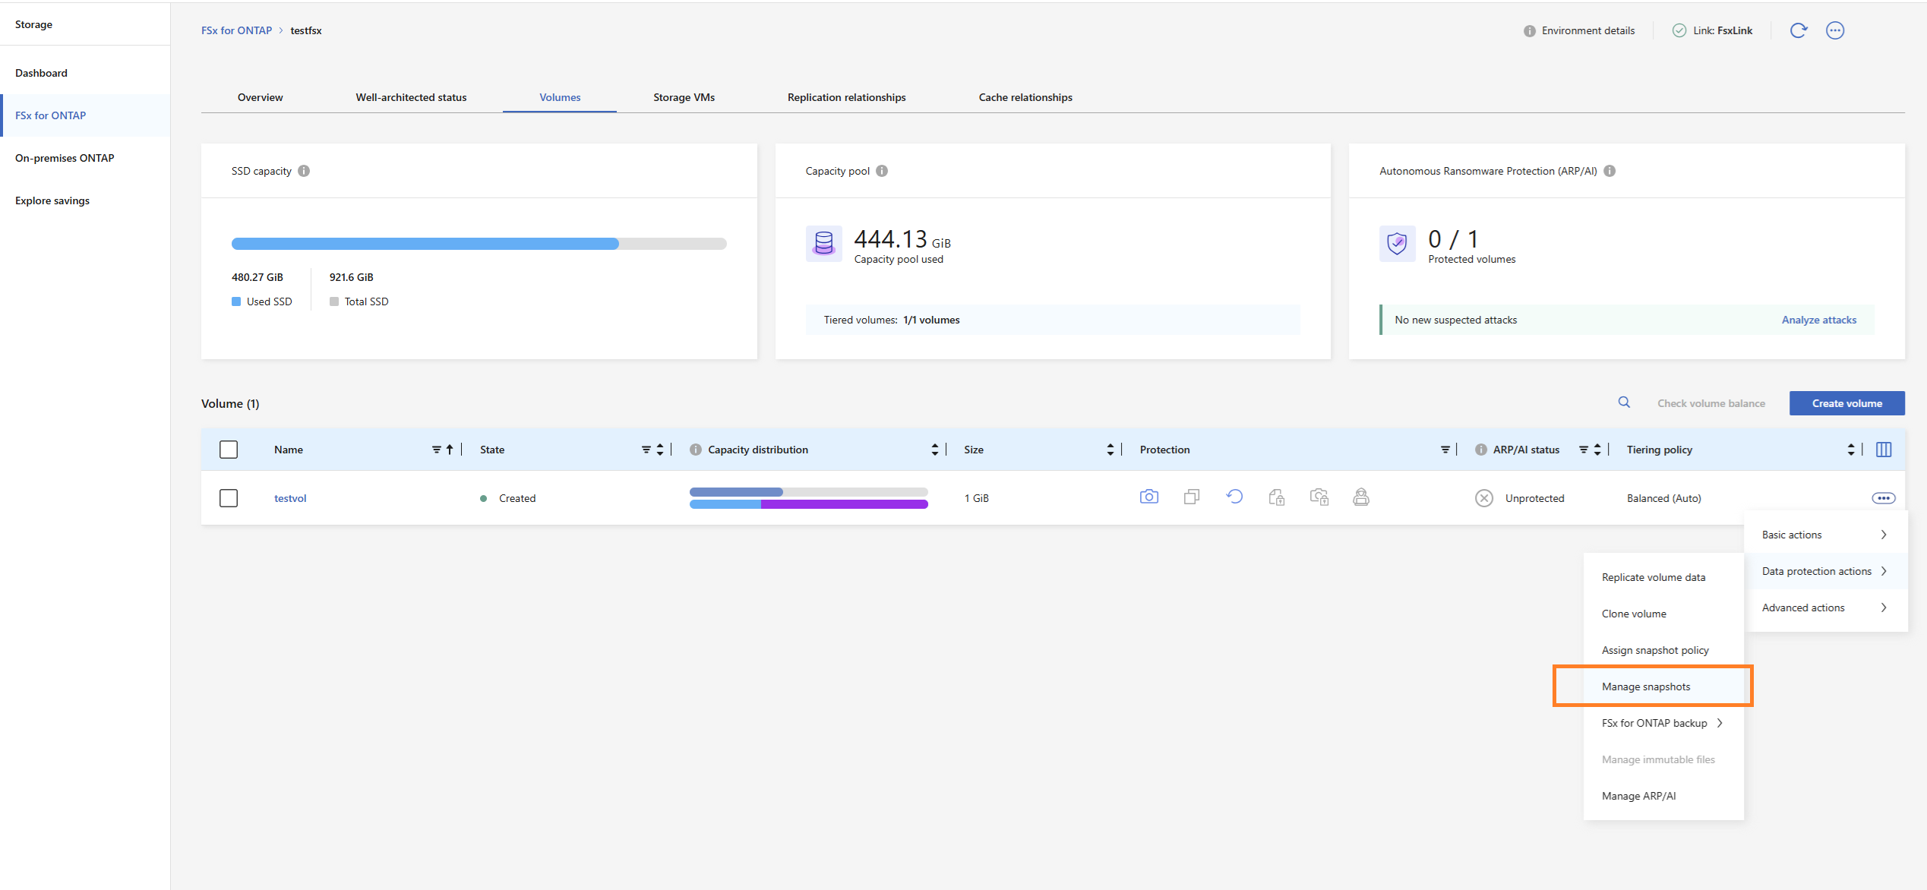Click the SSD capacity info icon
This screenshot has height=890, width=1927.
304,171
